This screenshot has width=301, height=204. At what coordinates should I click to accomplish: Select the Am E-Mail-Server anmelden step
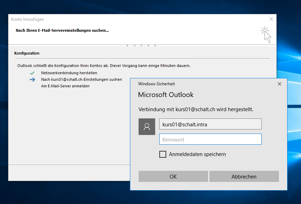coord(65,86)
